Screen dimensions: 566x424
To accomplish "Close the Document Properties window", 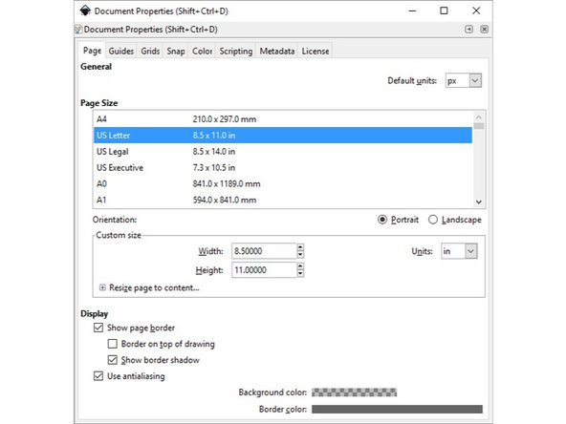I will [476, 11].
